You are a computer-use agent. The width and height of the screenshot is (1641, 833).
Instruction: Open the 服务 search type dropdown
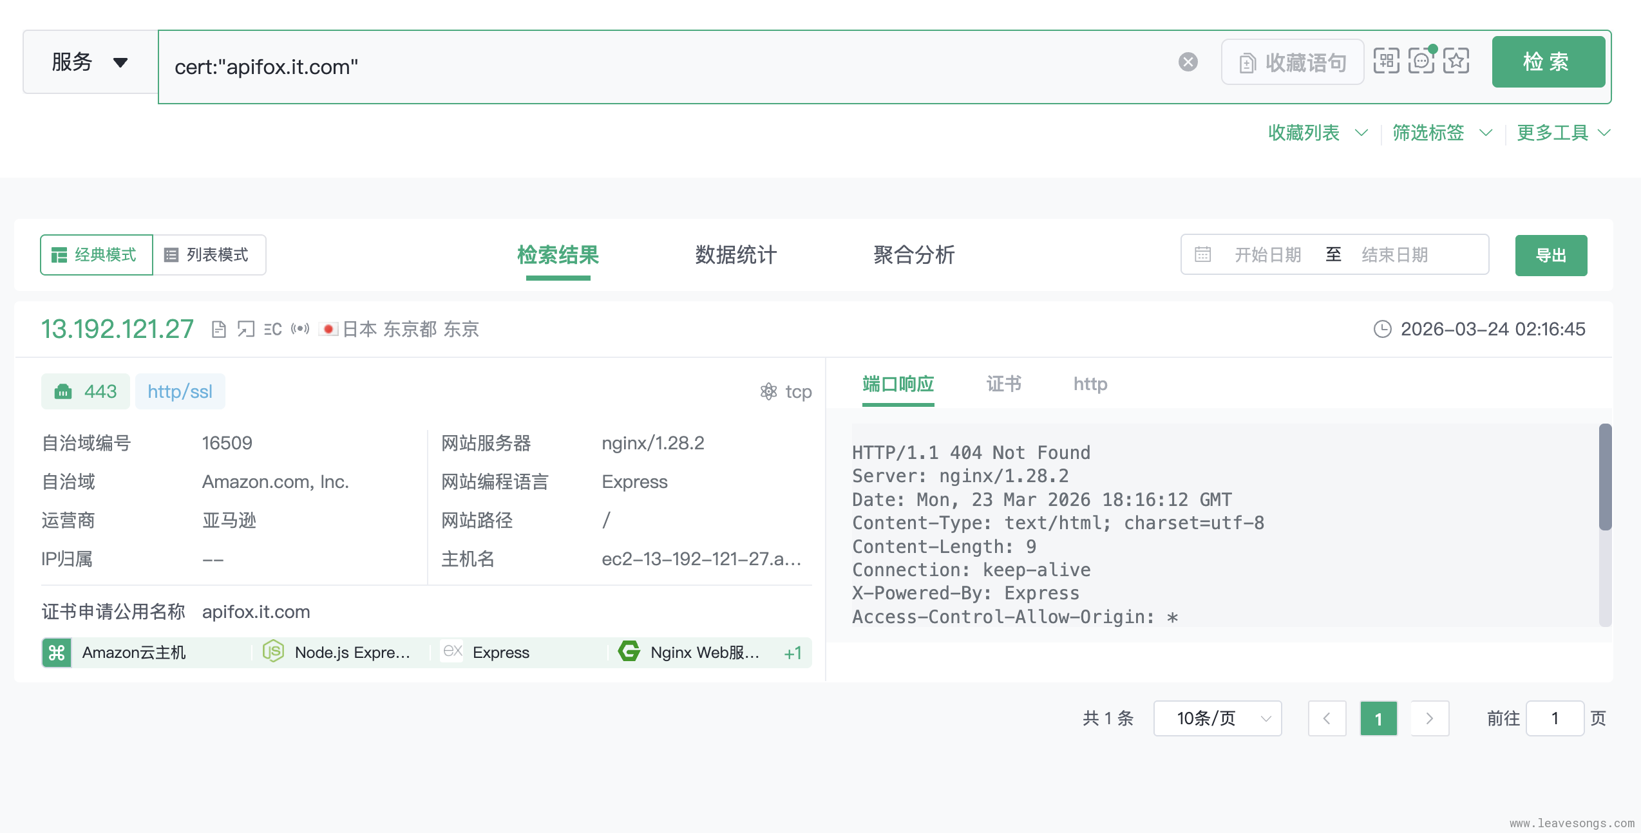coord(90,62)
